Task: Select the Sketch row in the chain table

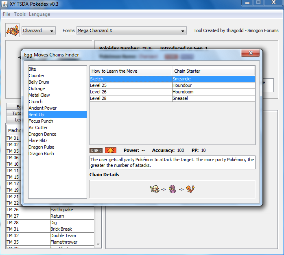Action: click(172, 79)
